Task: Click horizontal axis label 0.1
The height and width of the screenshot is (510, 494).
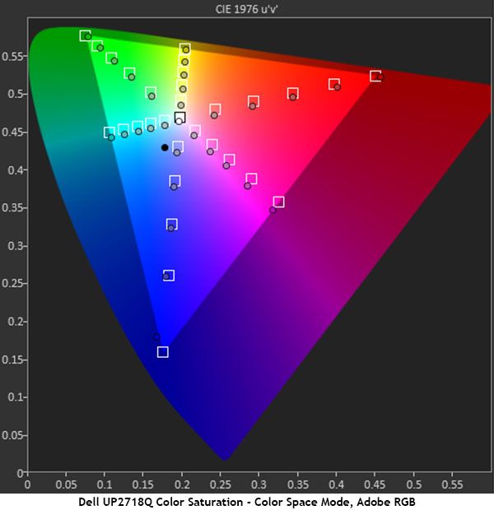Action: tap(105, 484)
